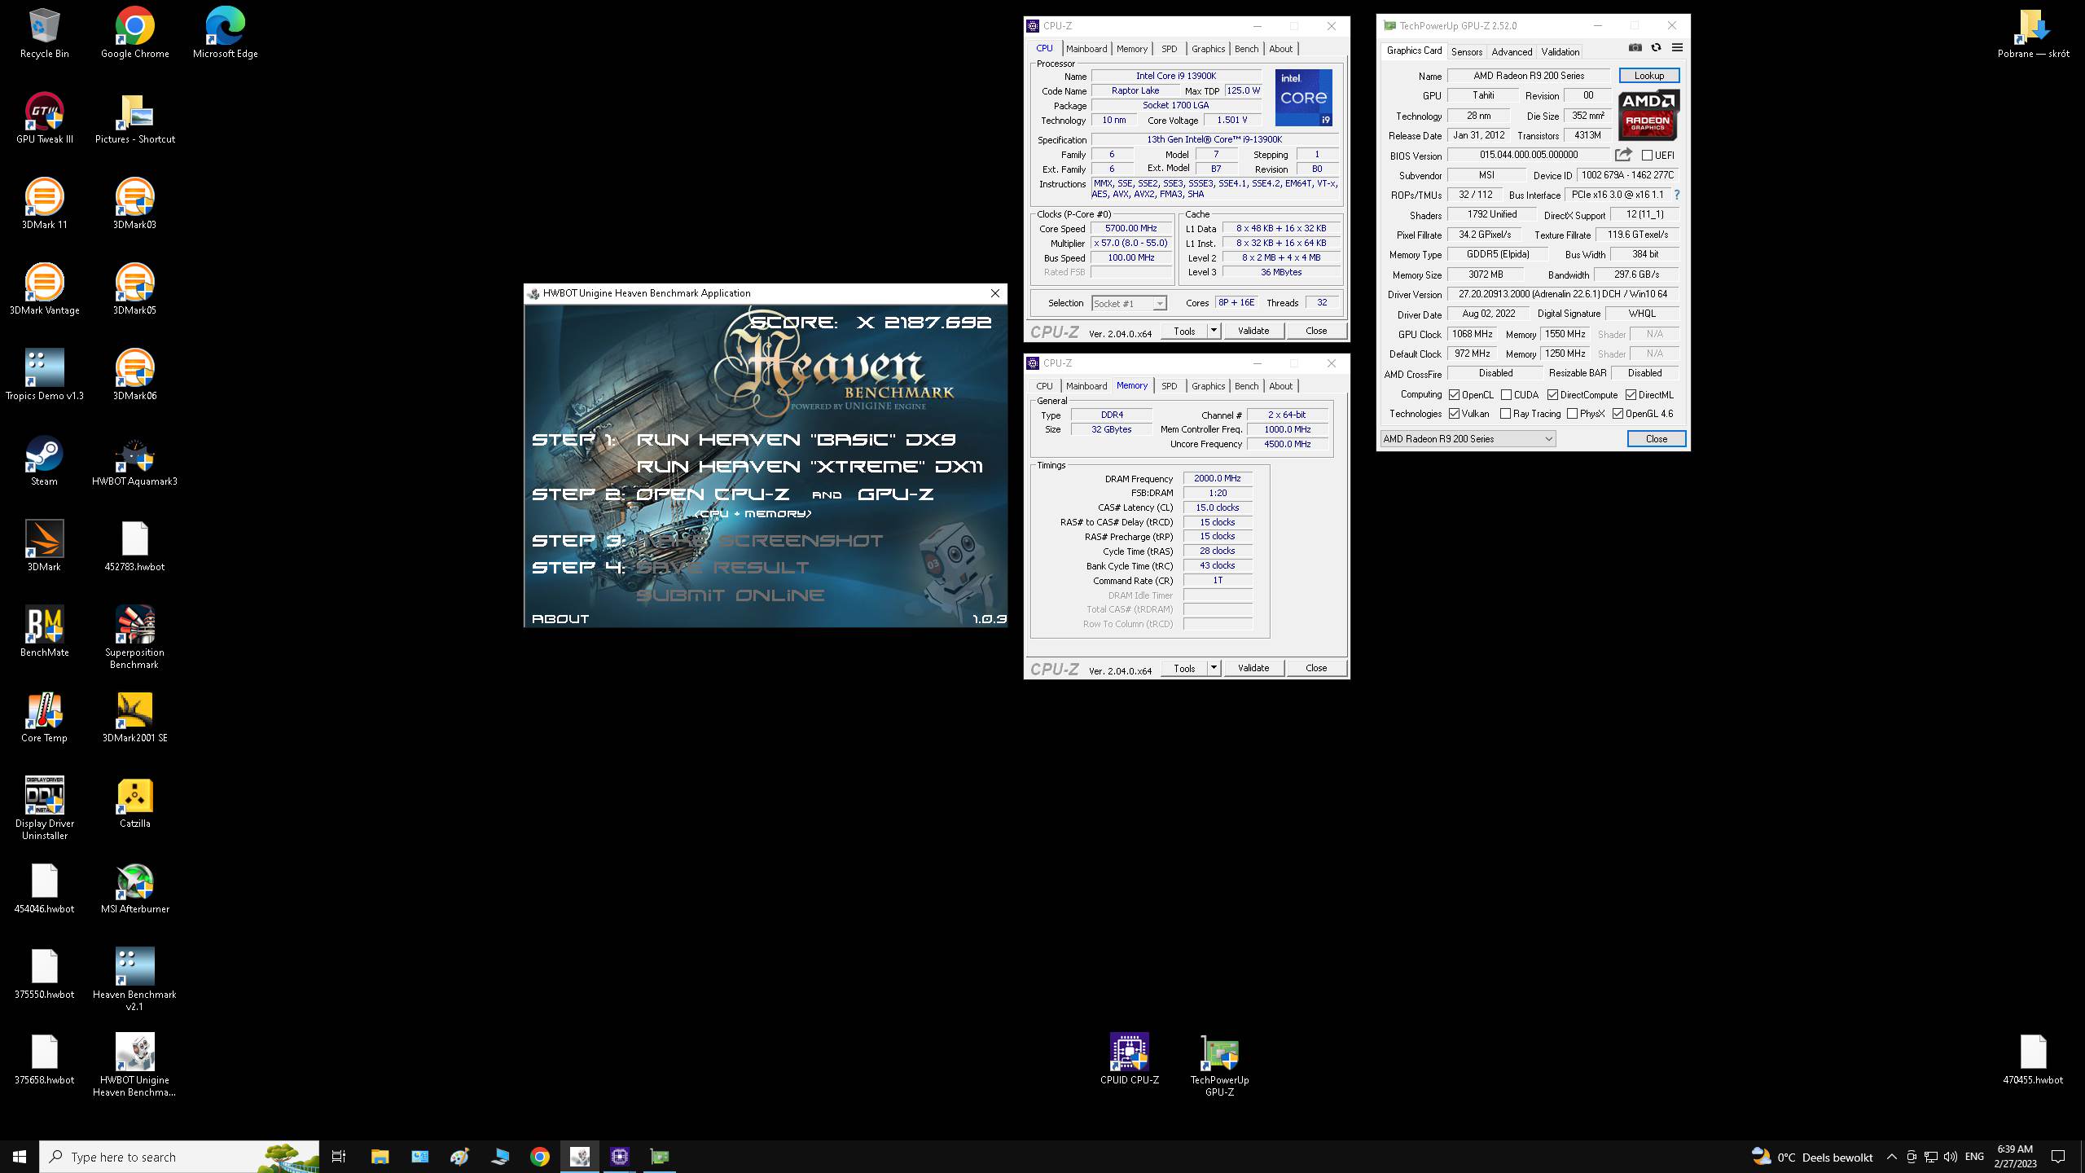The width and height of the screenshot is (2085, 1173).
Task: Expand Tools arrow in top CPU-Z window
Action: pos(1214,331)
